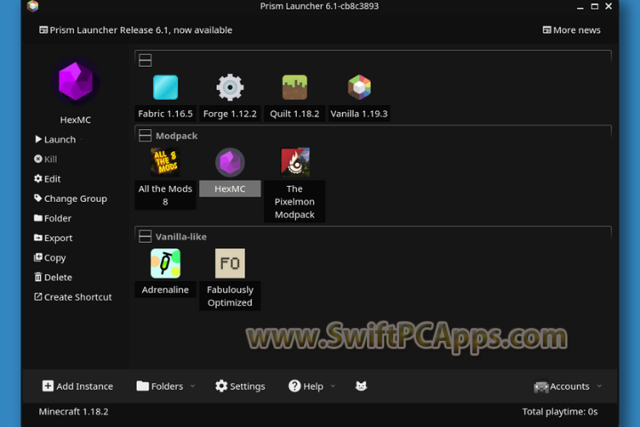Click the news icon beside Prism Launcher Release 6.1
This screenshot has width=640, height=427.
44,30
